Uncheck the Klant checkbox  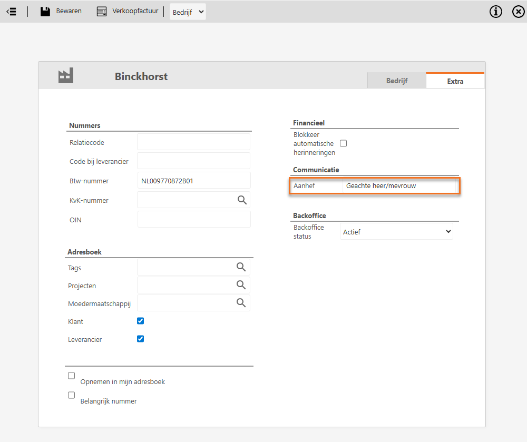pos(140,321)
